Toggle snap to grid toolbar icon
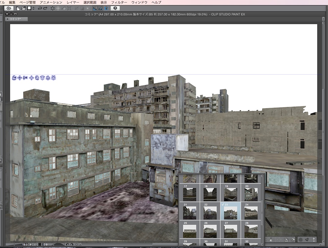 click(x=106, y=8)
